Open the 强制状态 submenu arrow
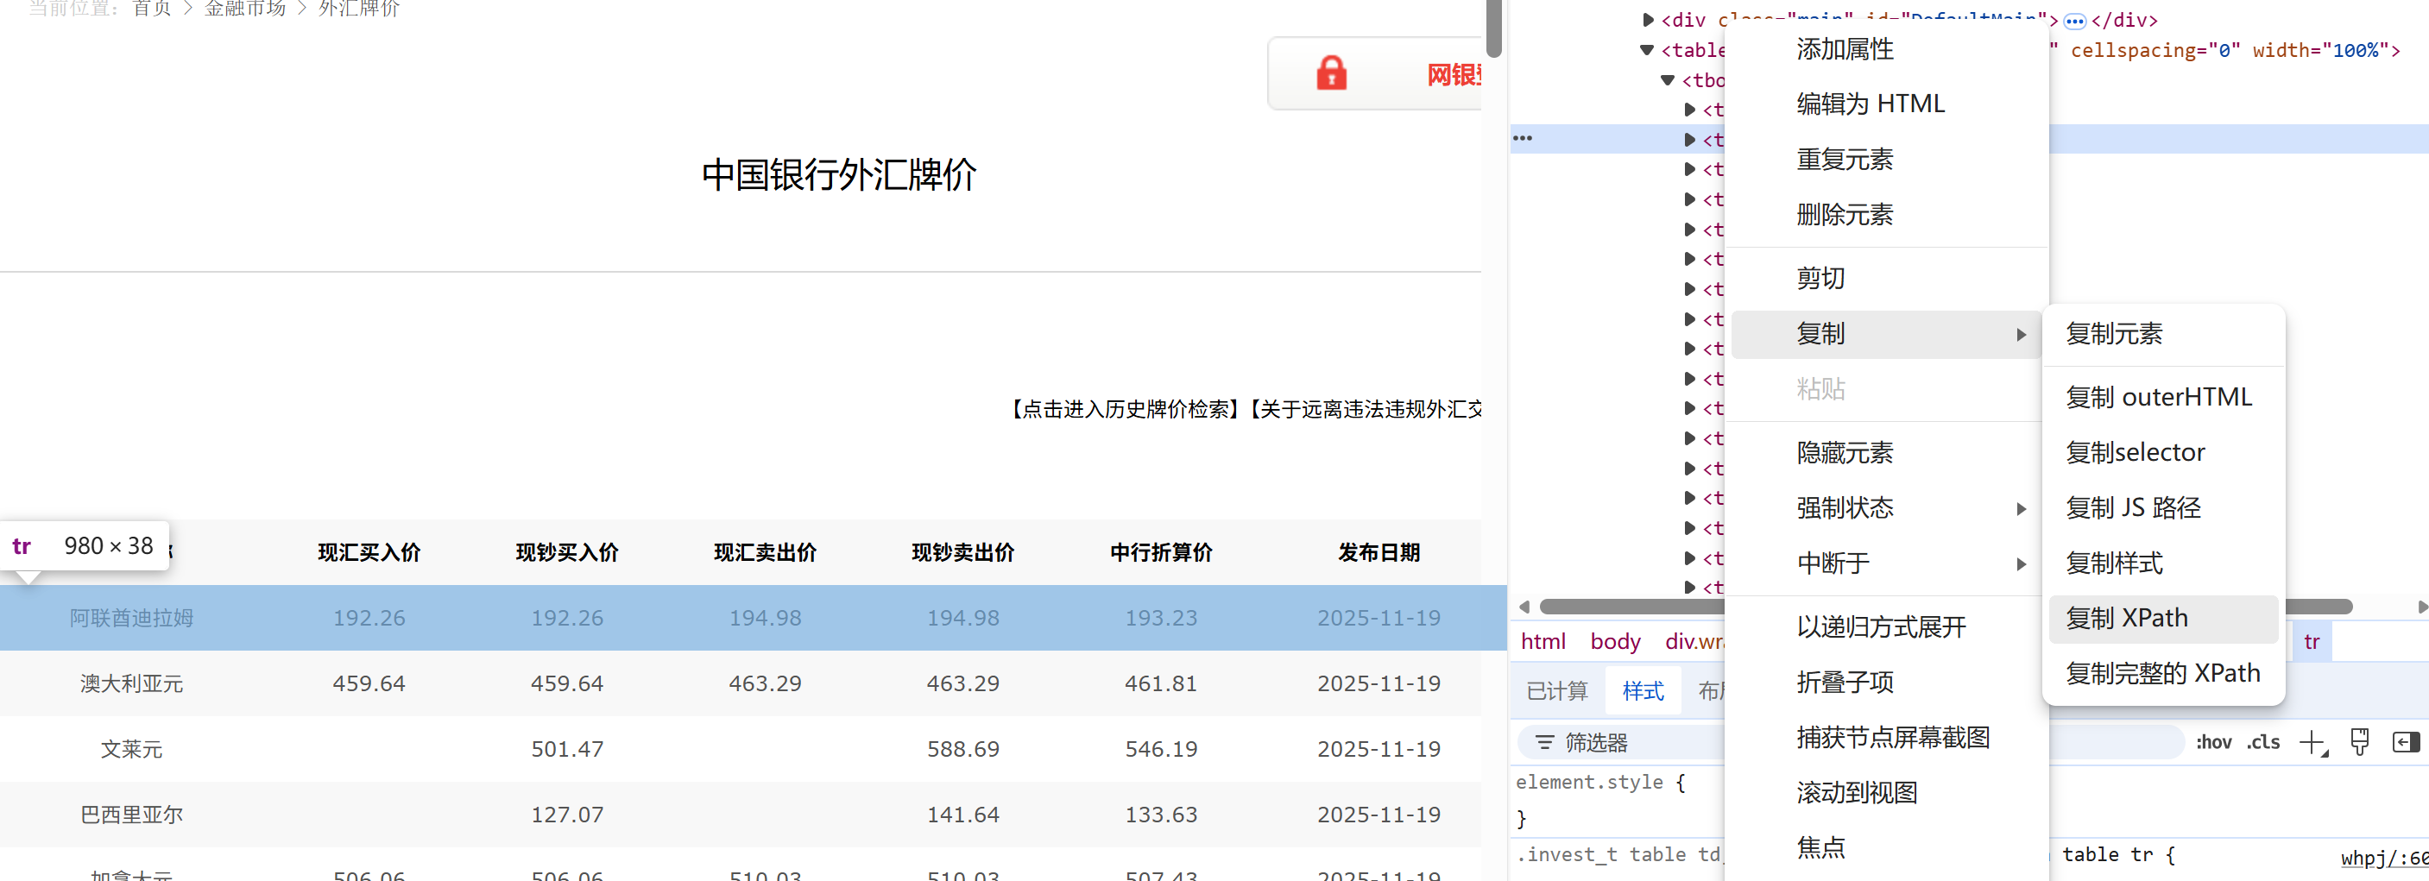2429x881 pixels. point(2021,508)
